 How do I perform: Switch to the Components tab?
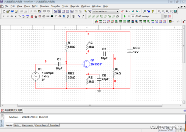pyautogui.click(x=28, y=125)
